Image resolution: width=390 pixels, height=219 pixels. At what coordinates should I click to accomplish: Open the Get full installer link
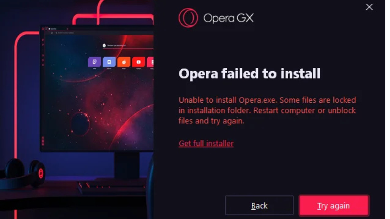pyautogui.click(x=206, y=143)
